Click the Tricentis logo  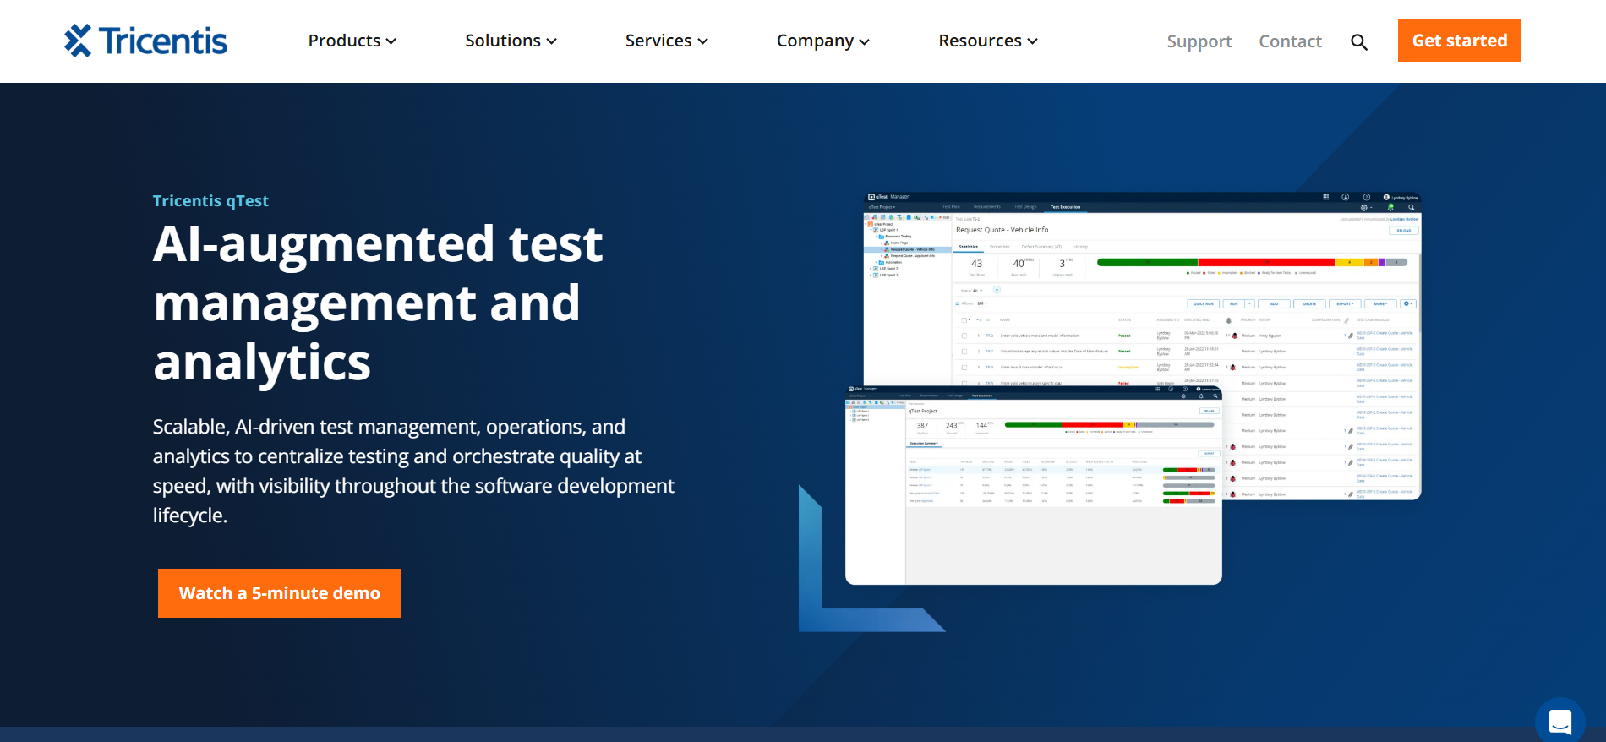pyautogui.click(x=145, y=41)
